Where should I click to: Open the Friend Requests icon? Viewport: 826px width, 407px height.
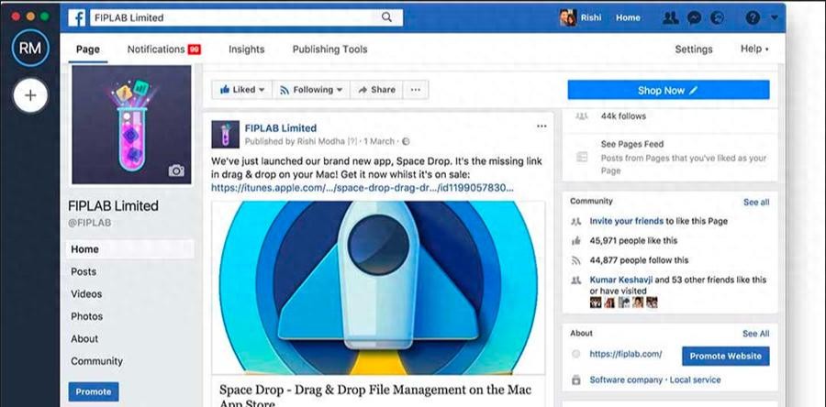(672, 17)
